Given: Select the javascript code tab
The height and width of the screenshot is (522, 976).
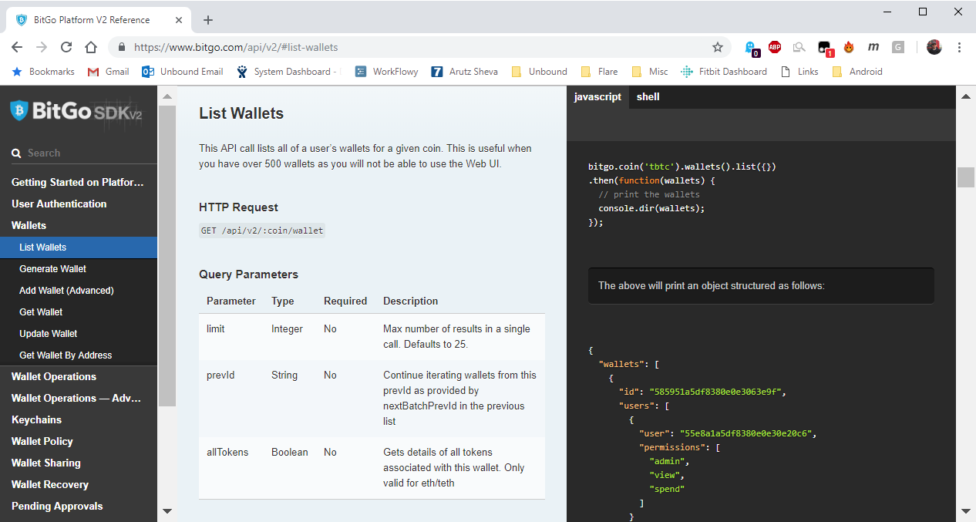Looking at the screenshot, I should 597,97.
